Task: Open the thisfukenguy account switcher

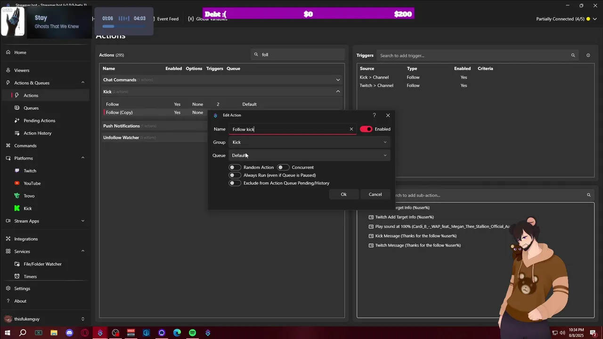Action: point(46,319)
